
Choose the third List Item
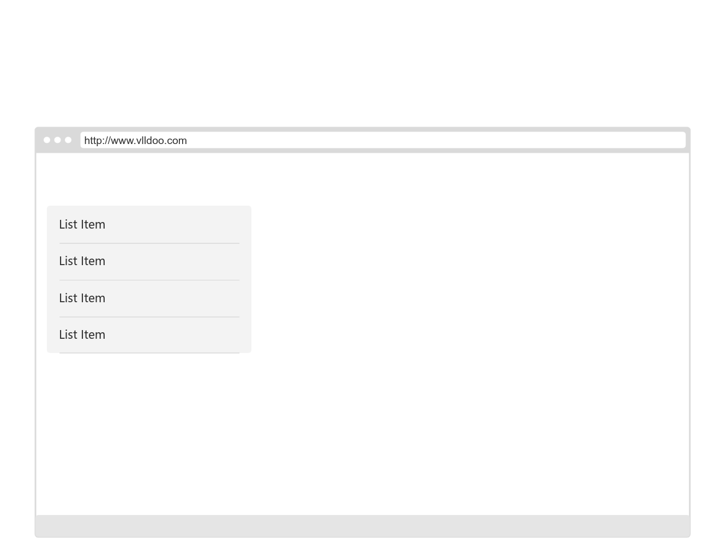click(82, 298)
